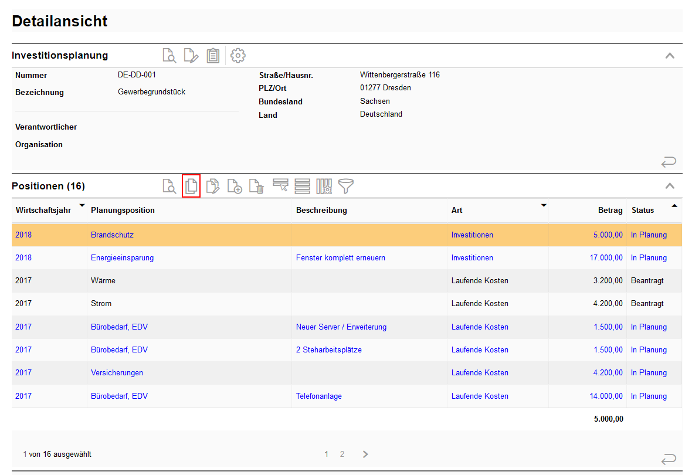
Task: Open the Versicherungen position link
Action: coord(117,373)
